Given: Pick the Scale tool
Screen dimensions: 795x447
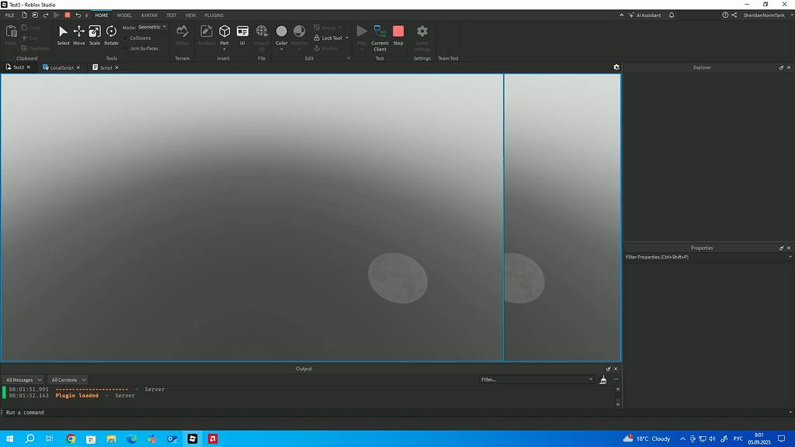Looking at the screenshot, I should click(95, 36).
